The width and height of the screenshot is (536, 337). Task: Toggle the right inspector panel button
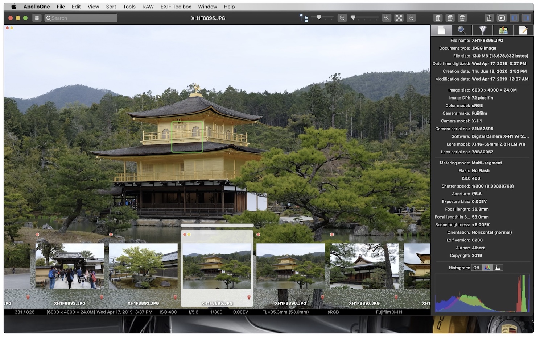(x=526, y=18)
